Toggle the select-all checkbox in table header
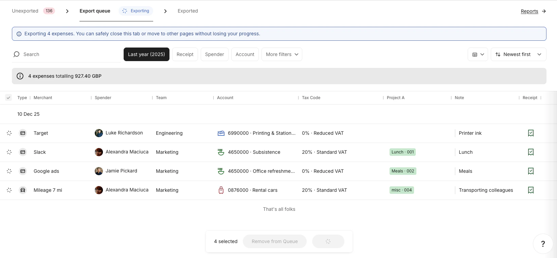The width and height of the screenshot is (557, 258). click(x=8, y=98)
